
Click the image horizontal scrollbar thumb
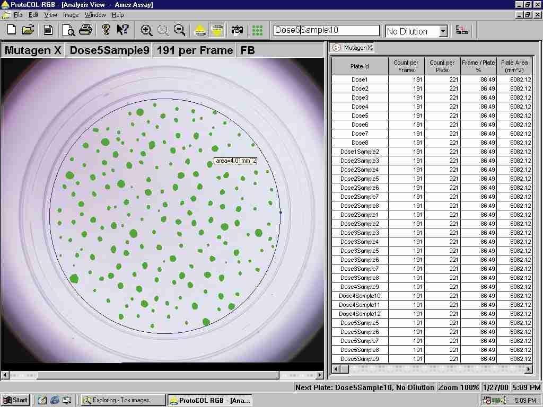[158, 375]
